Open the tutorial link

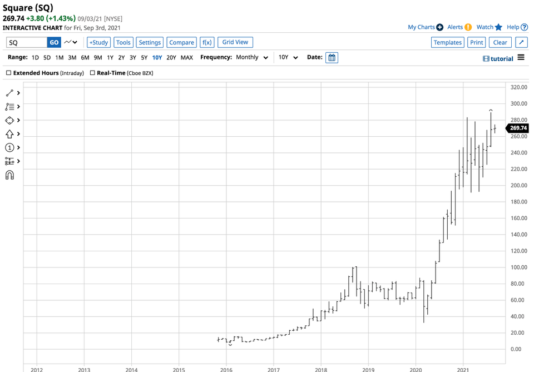pos(502,59)
